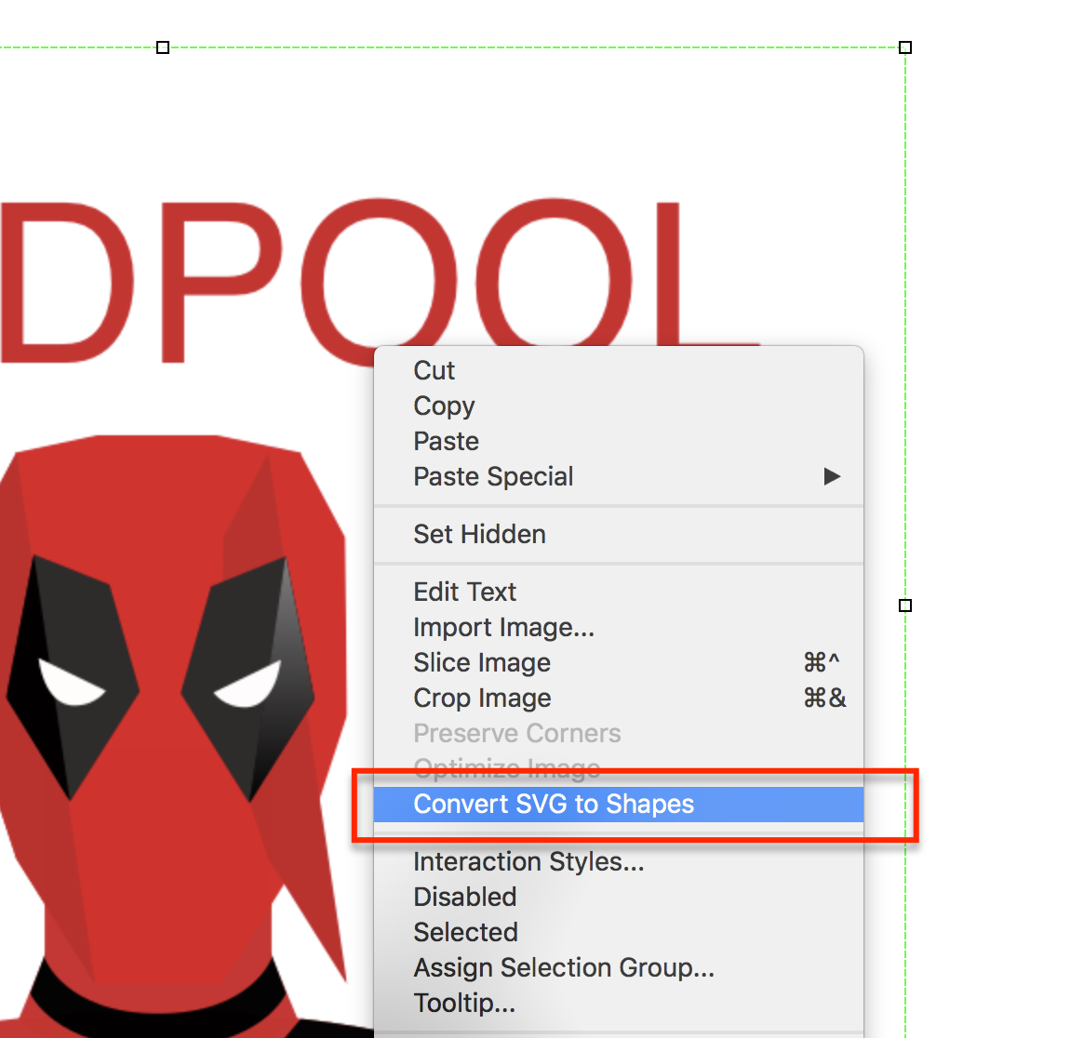Screen dimensions: 1070x1038
Task: Click Convert SVG to Shapes
Action: tap(618, 804)
